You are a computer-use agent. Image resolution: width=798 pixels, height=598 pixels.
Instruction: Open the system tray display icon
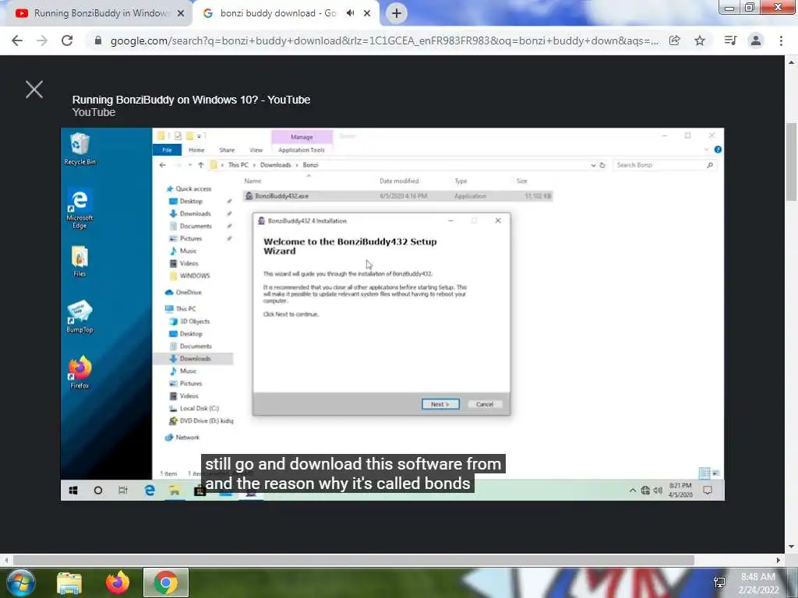(719, 582)
